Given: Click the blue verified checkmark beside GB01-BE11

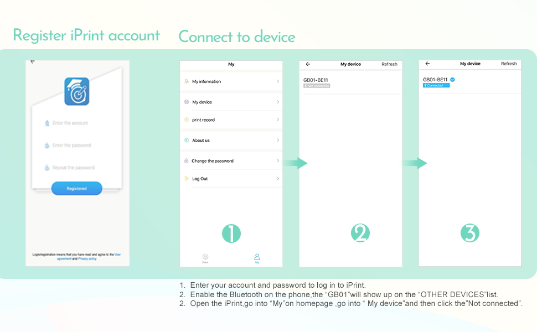Looking at the screenshot, I should 452,80.
